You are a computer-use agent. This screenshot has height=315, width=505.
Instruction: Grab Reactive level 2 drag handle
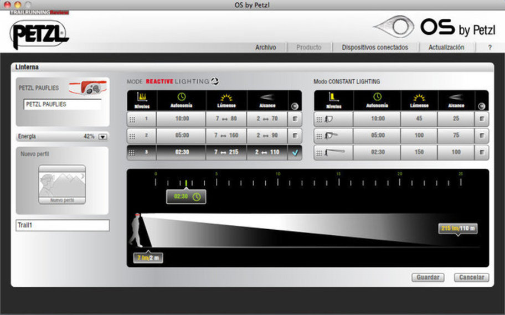(132, 136)
